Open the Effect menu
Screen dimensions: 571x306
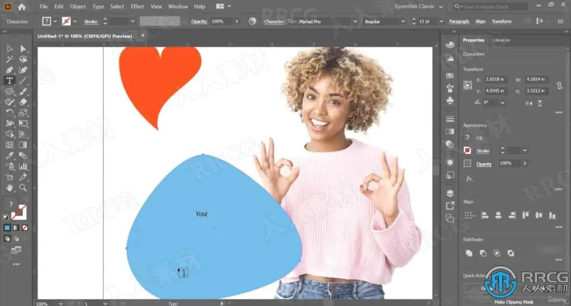coord(137,7)
